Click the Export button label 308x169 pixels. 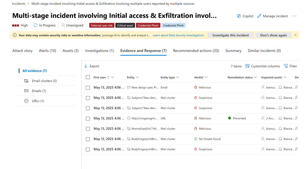pyautogui.click(x=94, y=66)
